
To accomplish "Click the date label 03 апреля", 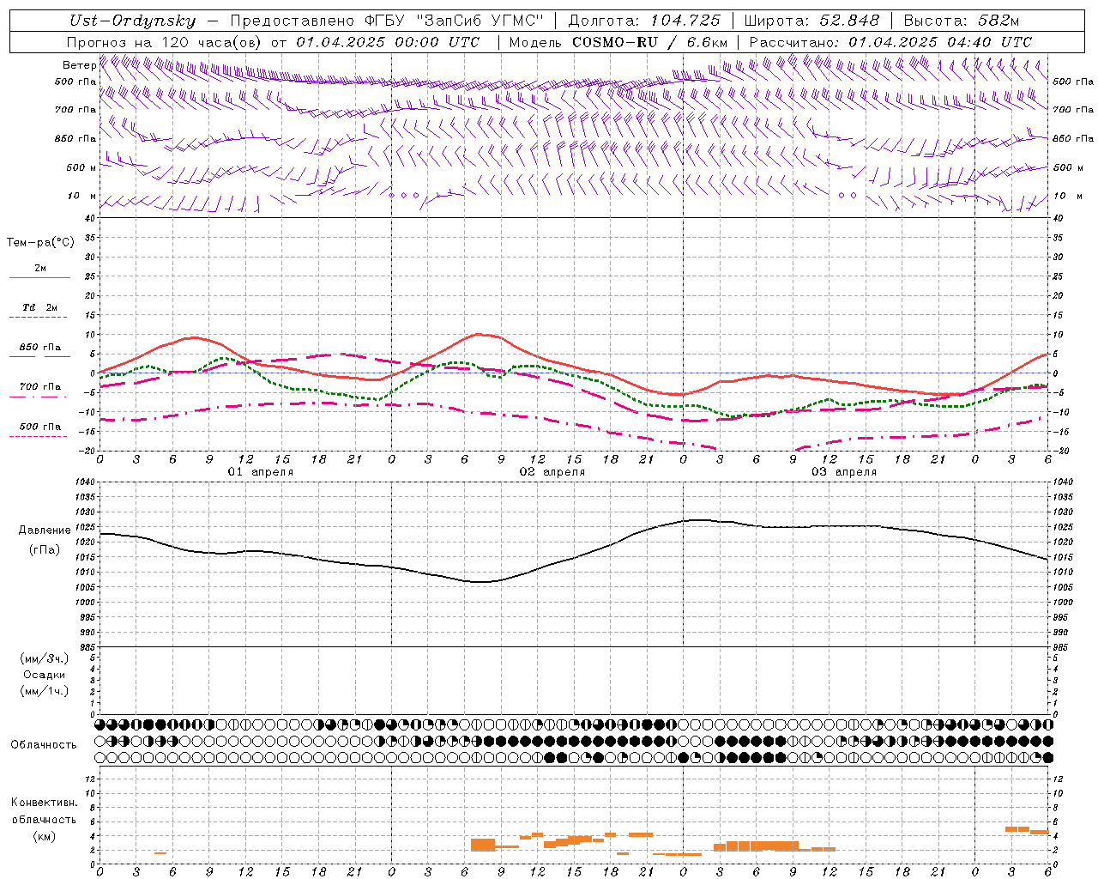I will pos(844,472).
